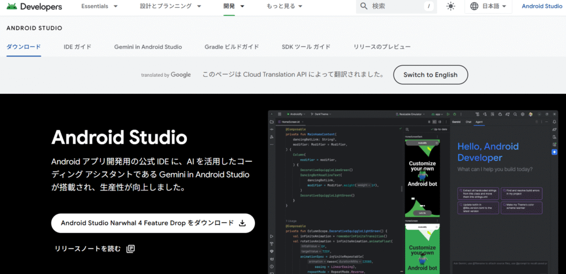Click the download arrow icon on button
Screen dimensions: 566x274
tap(242, 223)
